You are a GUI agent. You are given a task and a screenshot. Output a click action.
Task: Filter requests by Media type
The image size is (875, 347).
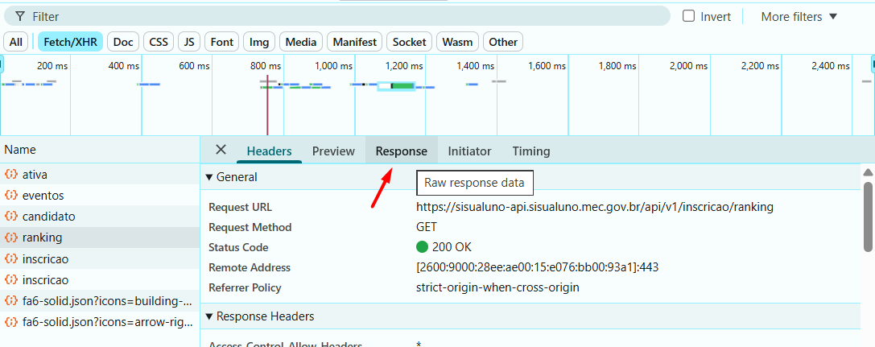pos(301,42)
